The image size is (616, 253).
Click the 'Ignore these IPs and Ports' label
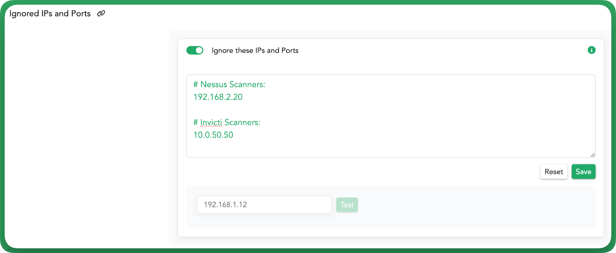pos(255,50)
